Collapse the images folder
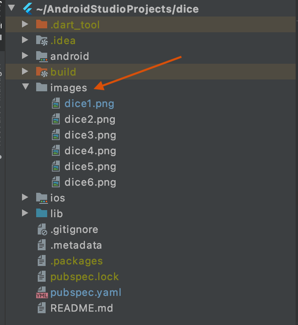Image resolution: width=298 pixels, height=325 pixels. (26, 87)
